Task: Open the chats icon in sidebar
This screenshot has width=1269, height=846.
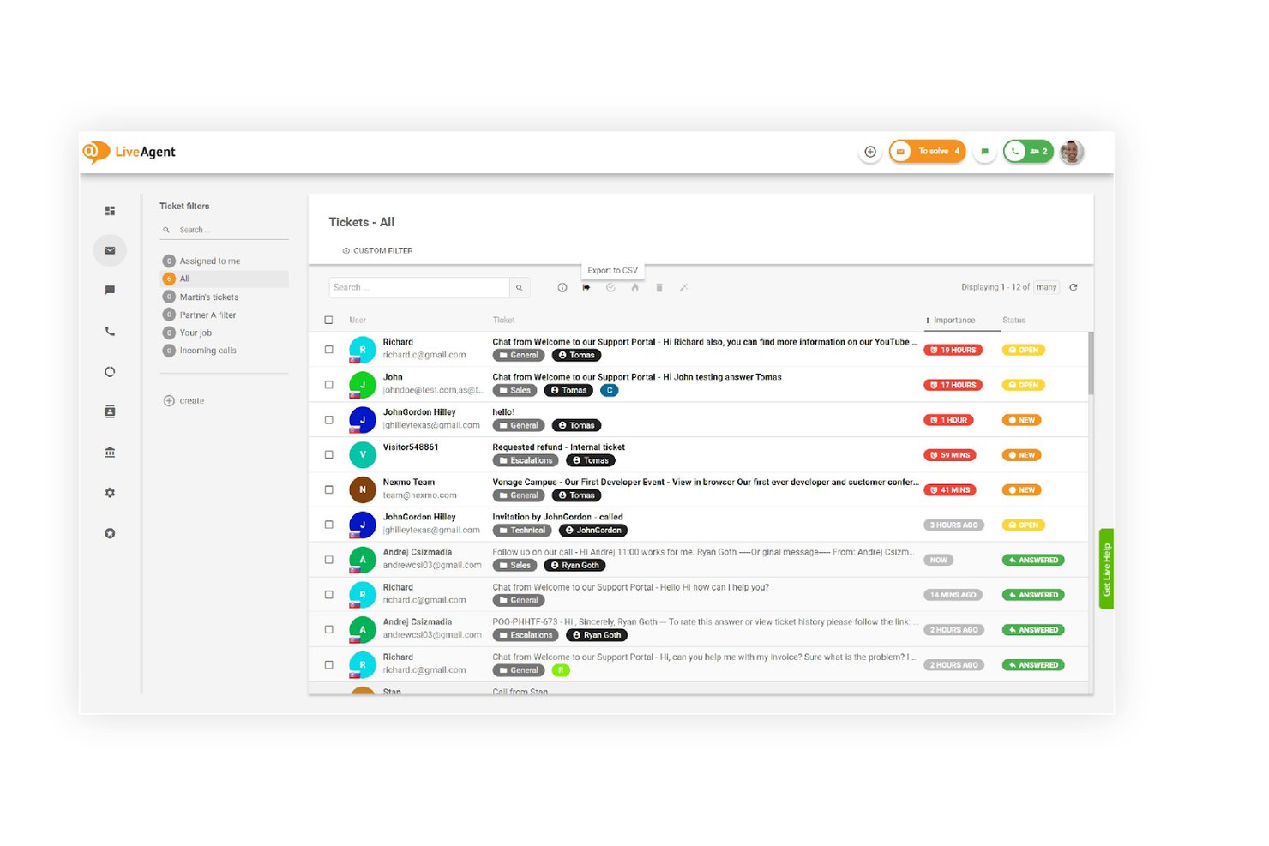Action: coord(110,291)
